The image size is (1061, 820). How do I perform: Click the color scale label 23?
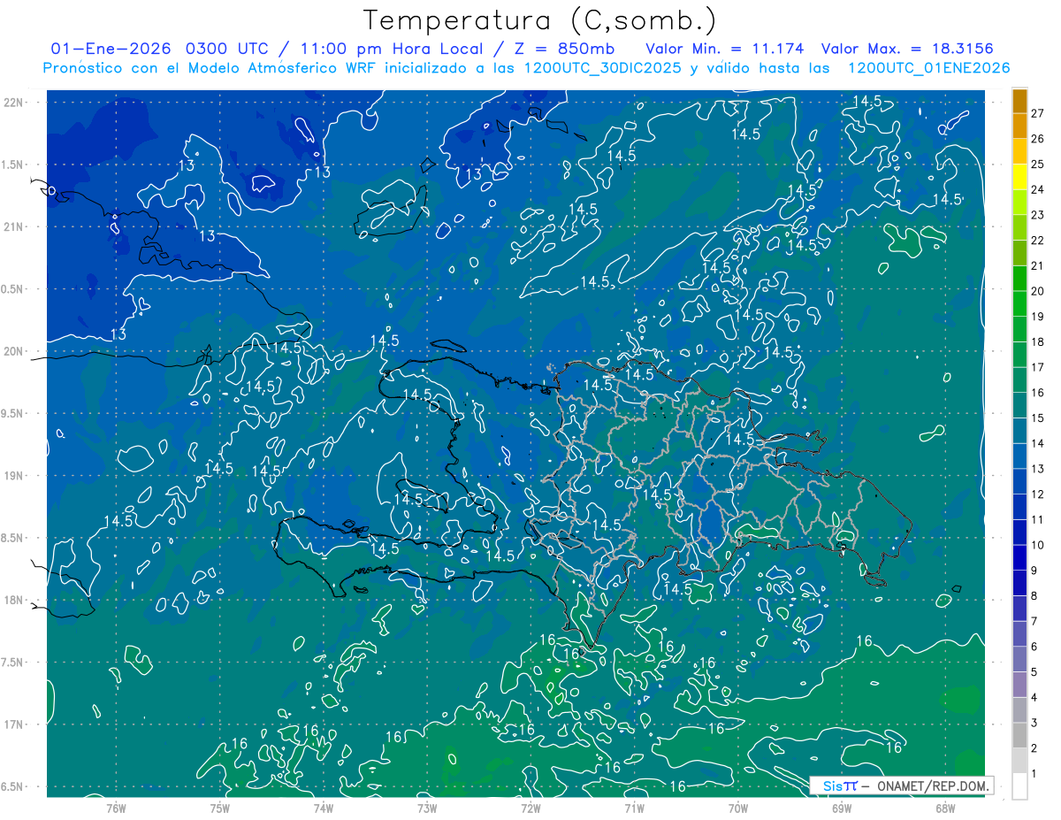click(x=1039, y=215)
